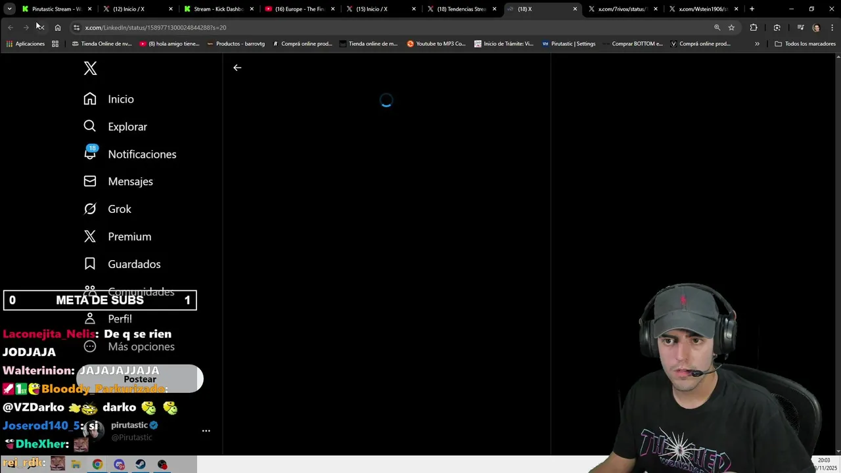The height and width of the screenshot is (473, 841).
Task: Open the new tab plus button
Action: tap(752, 9)
